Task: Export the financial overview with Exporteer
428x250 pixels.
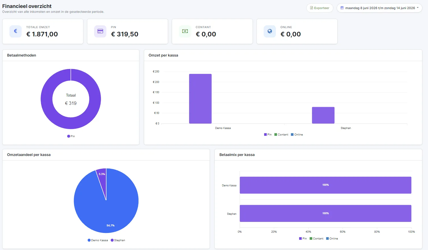Action: [320, 8]
